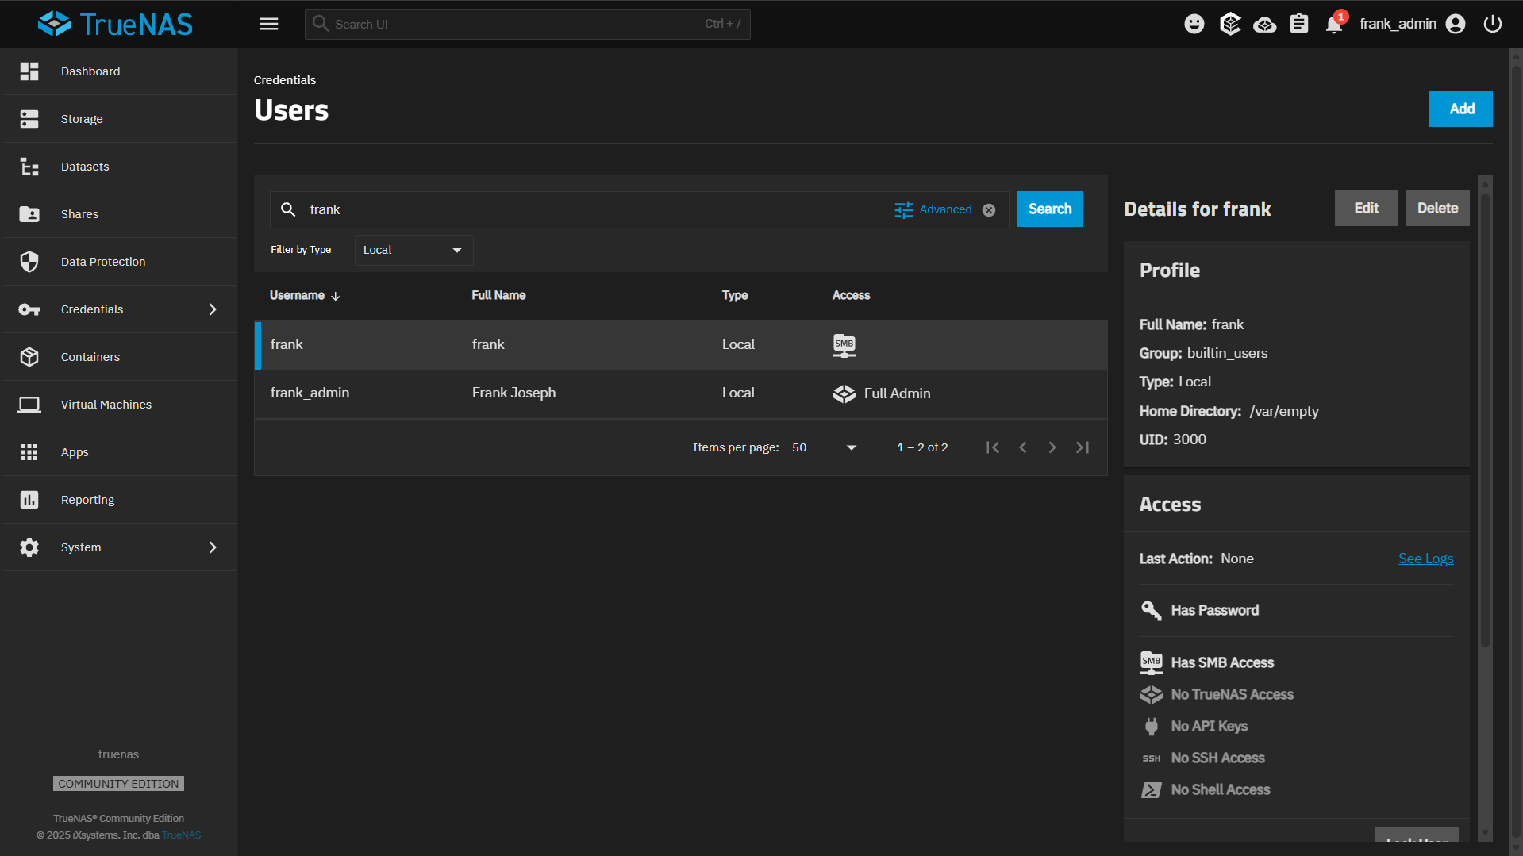Click the No API Keys plug icon
Viewport: 1523px width, 856px height.
[x=1151, y=726]
